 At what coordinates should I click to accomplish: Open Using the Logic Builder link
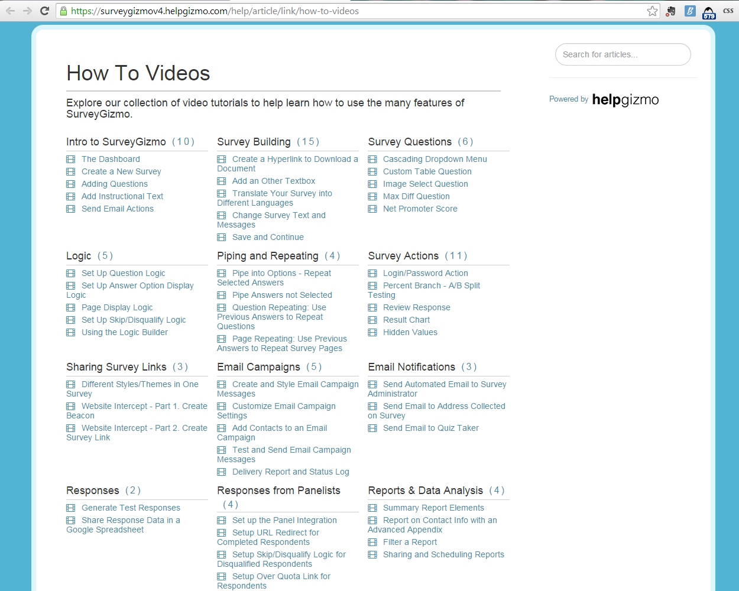[x=125, y=332]
